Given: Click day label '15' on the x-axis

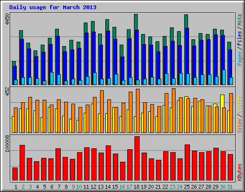Looking at the screenshot, I should coord(115,187).
